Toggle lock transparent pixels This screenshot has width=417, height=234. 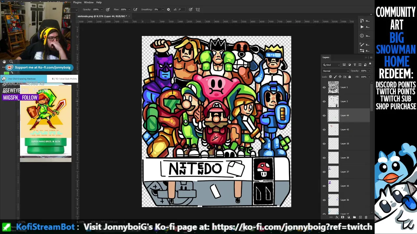coord(330,77)
